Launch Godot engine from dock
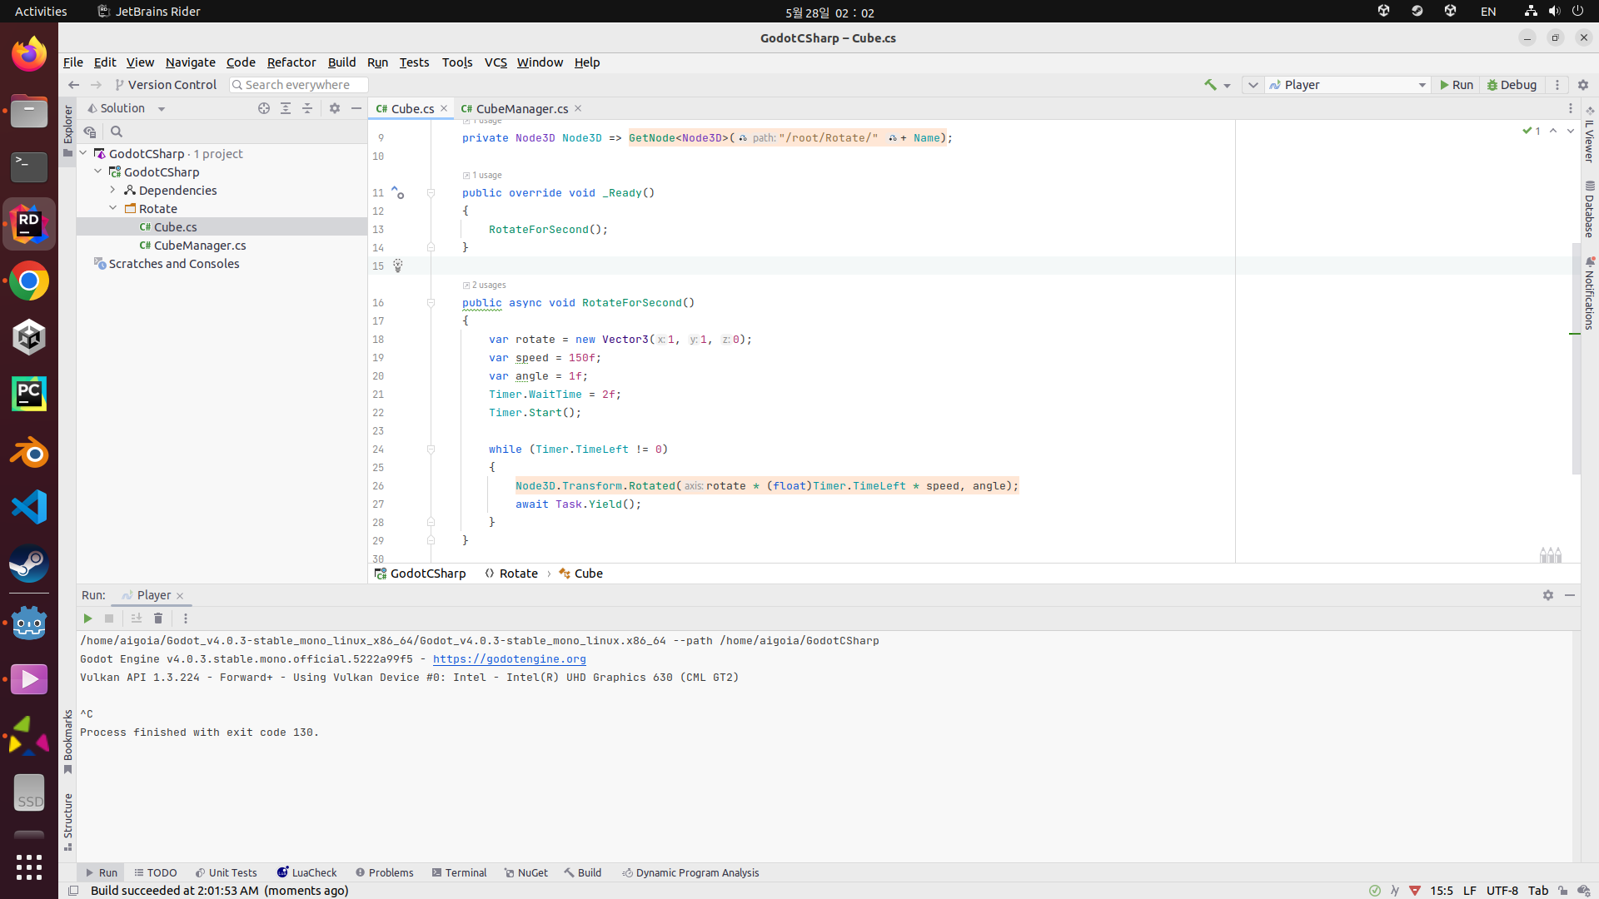 [29, 623]
